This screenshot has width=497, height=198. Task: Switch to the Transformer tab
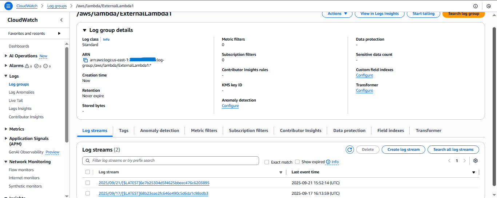(429, 131)
